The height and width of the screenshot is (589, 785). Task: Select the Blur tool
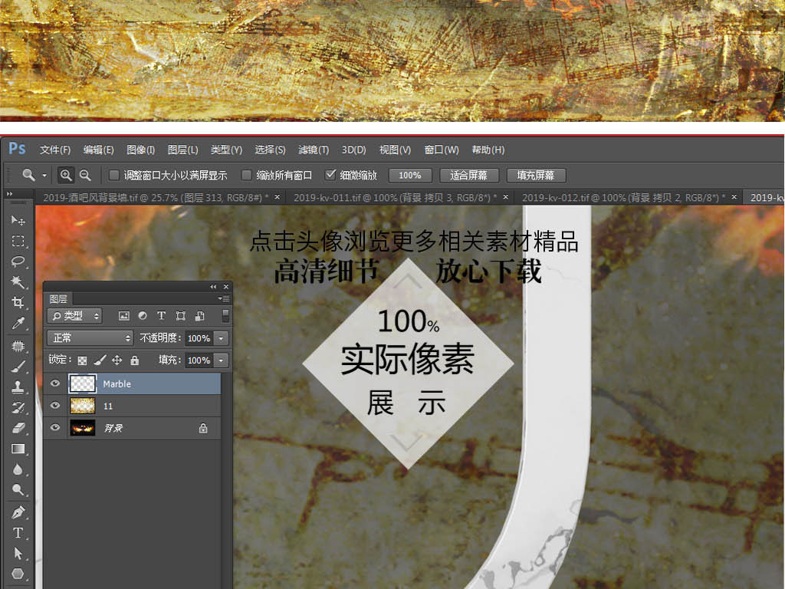[x=18, y=469]
